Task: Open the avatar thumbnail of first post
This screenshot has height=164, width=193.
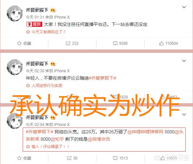Action: (x=15, y=13)
